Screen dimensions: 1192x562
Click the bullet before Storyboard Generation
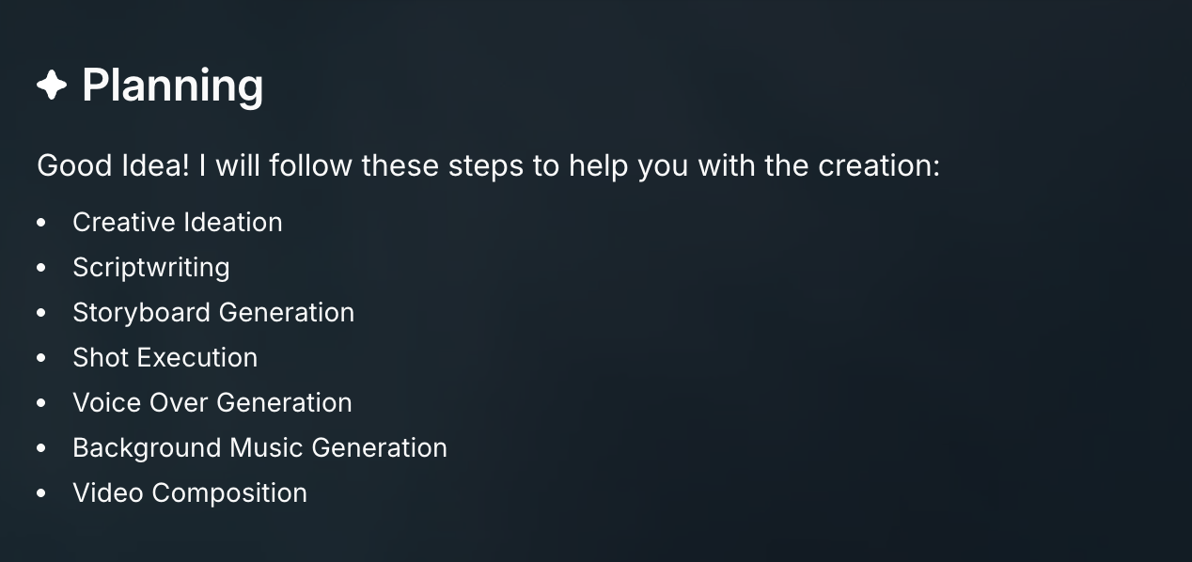pyautogui.click(x=41, y=313)
